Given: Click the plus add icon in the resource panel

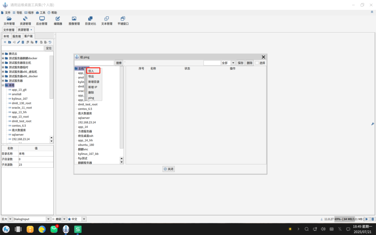Looking at the screenshot, I should [5, 42].
